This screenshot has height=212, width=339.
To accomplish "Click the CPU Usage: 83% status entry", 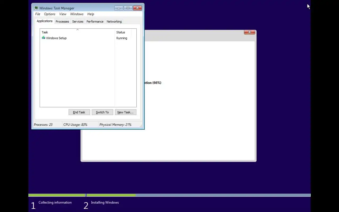I will pos(75,125).
